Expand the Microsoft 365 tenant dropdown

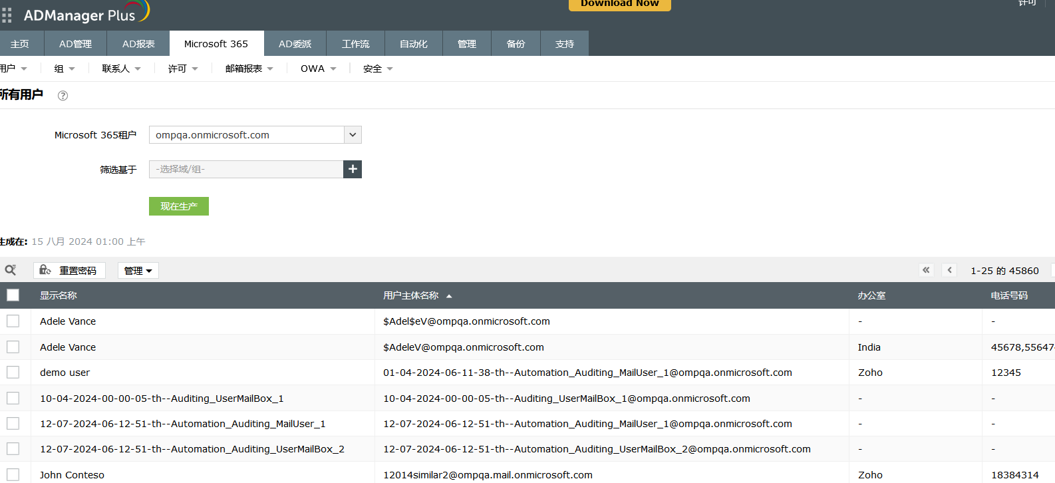(x=353, y=135)
